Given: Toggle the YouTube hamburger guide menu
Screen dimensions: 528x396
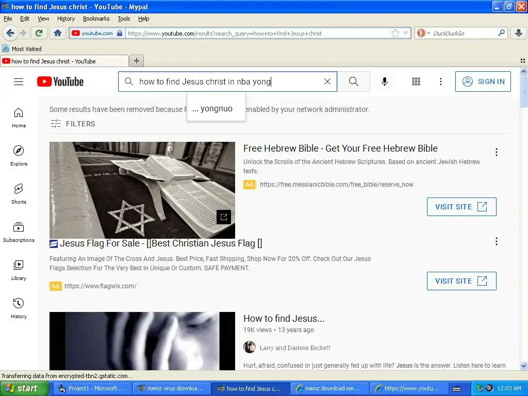Looking at the screenshot, I should 19,81.
